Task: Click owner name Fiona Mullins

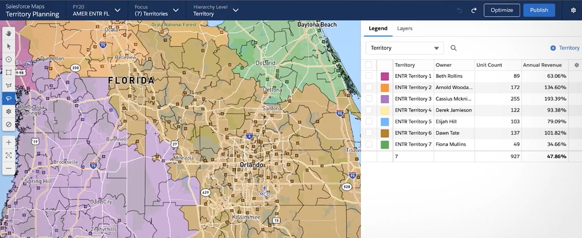Action: [x=451, y=144]
